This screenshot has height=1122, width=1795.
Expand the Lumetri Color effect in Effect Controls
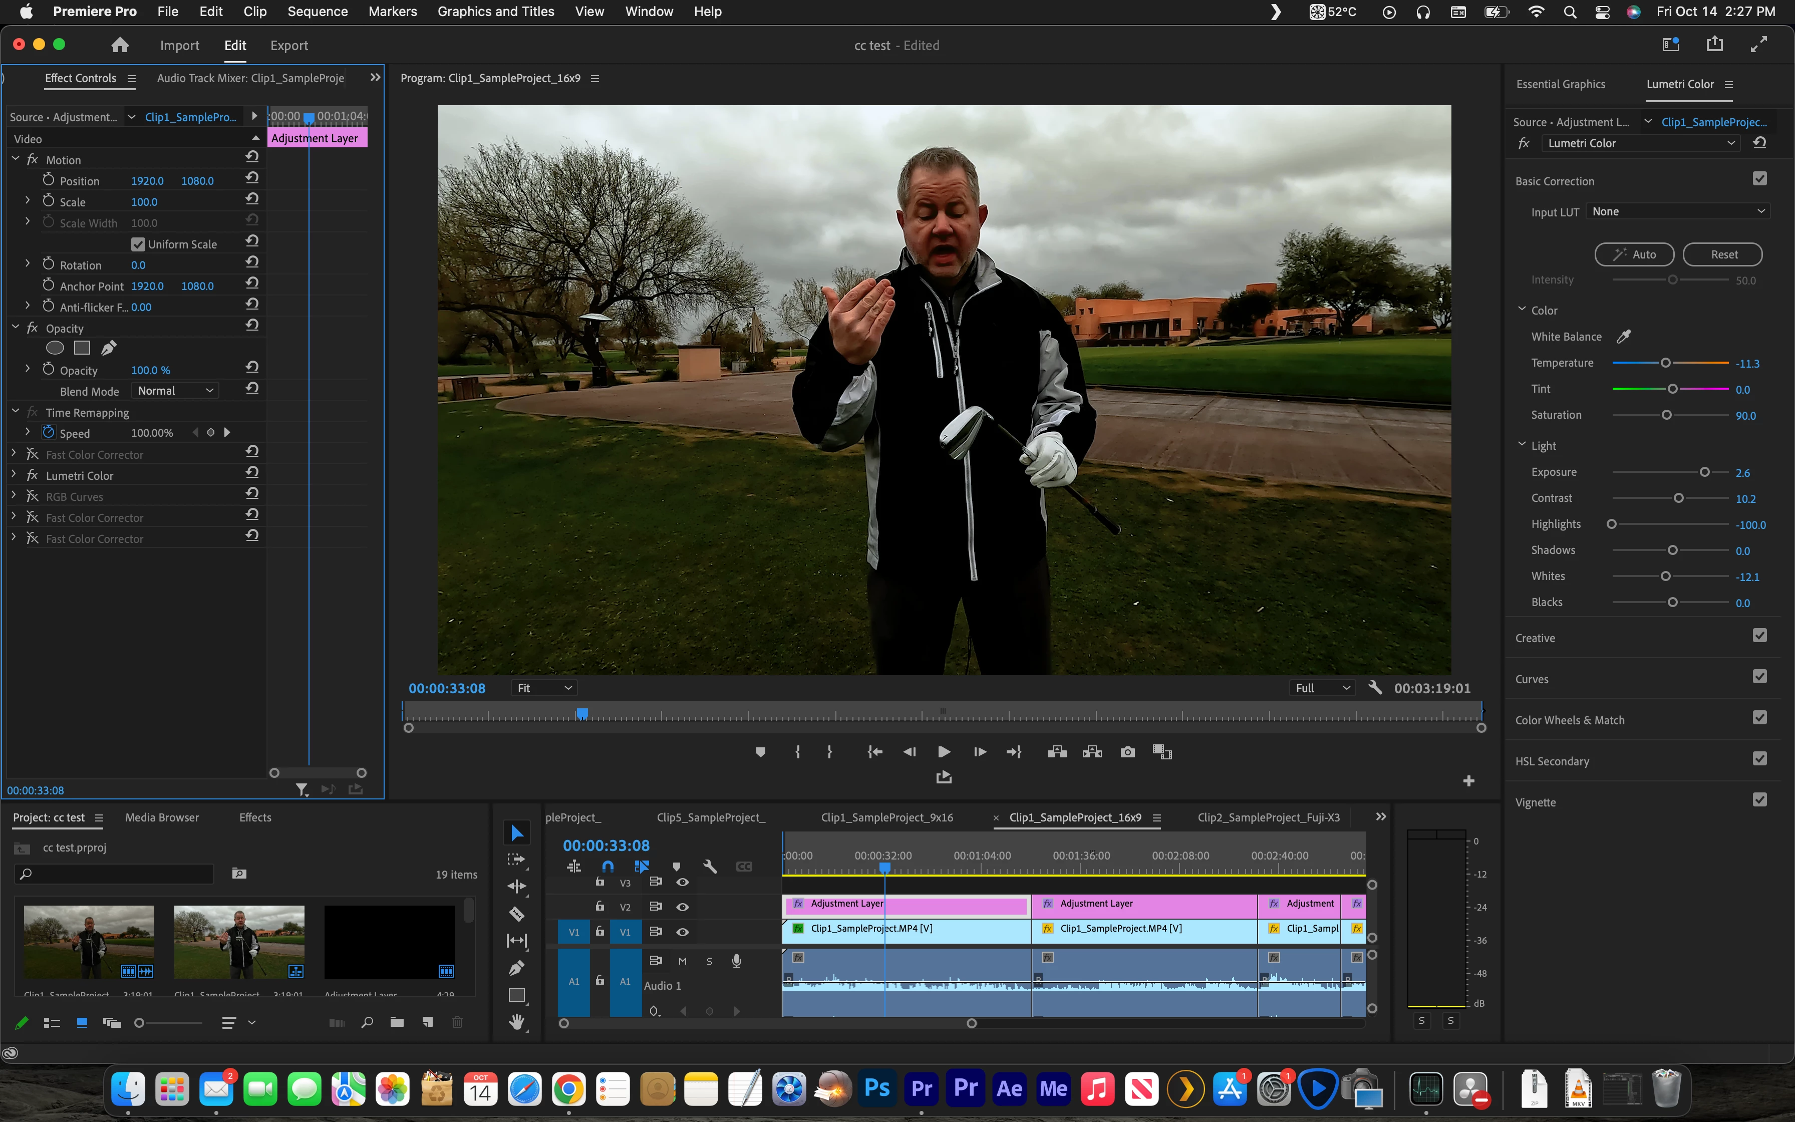14,475
